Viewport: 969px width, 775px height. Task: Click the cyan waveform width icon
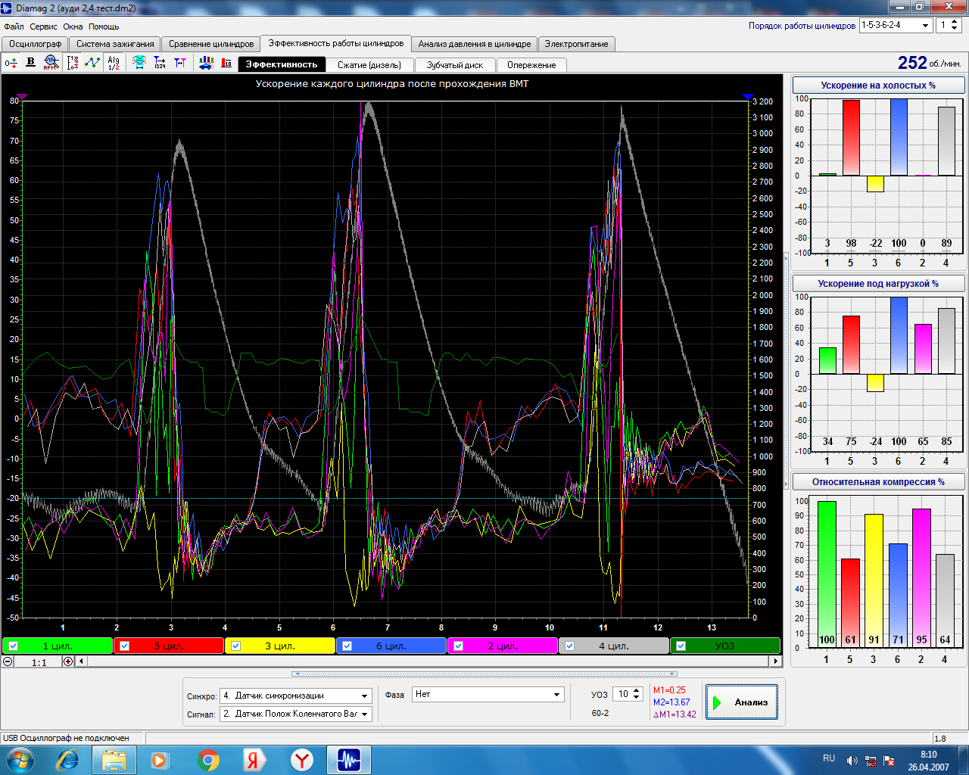coord(139,63)
